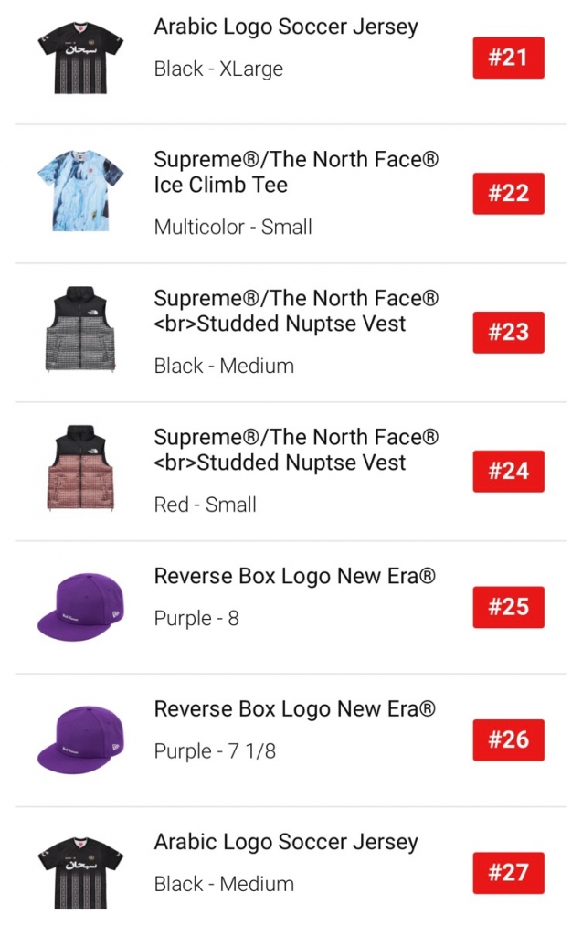This screenshot has width=582, height=936.
Task: Open the XLarge Arabic Logo Soccer Jersey thumbnail
Action: (x=80, y=58)
